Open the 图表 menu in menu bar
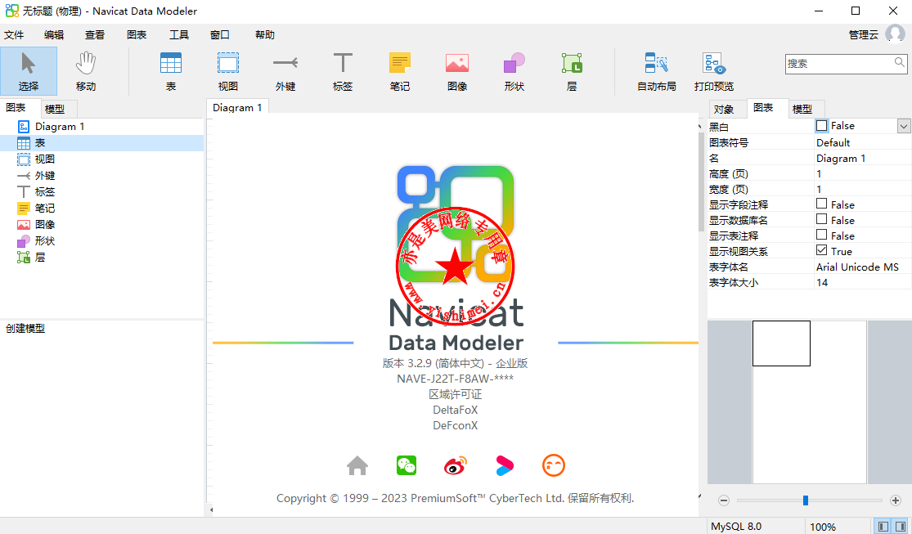Viewport: 912px width, 534px height. [x=137, y=35]
